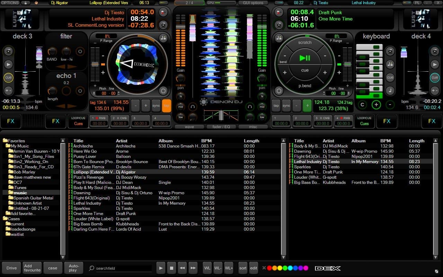The height and width of the screenshot is (277, 443).
Task: Open the OPTIONS menu
Action: [9, 2]
